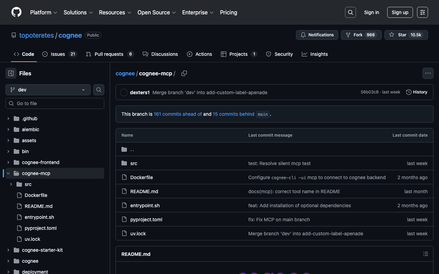
Task: Open the Pull requests tab
Action: coord(109,54)
